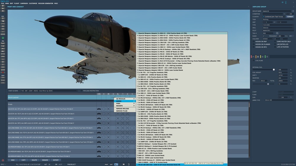Open the Draw tool in left toolbar
The width and height of the screenshot is (296, 166).
pyautogui.click(x=3, y=80)
